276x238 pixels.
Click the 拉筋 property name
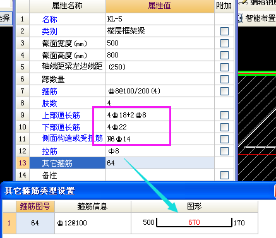click(49, 152)
